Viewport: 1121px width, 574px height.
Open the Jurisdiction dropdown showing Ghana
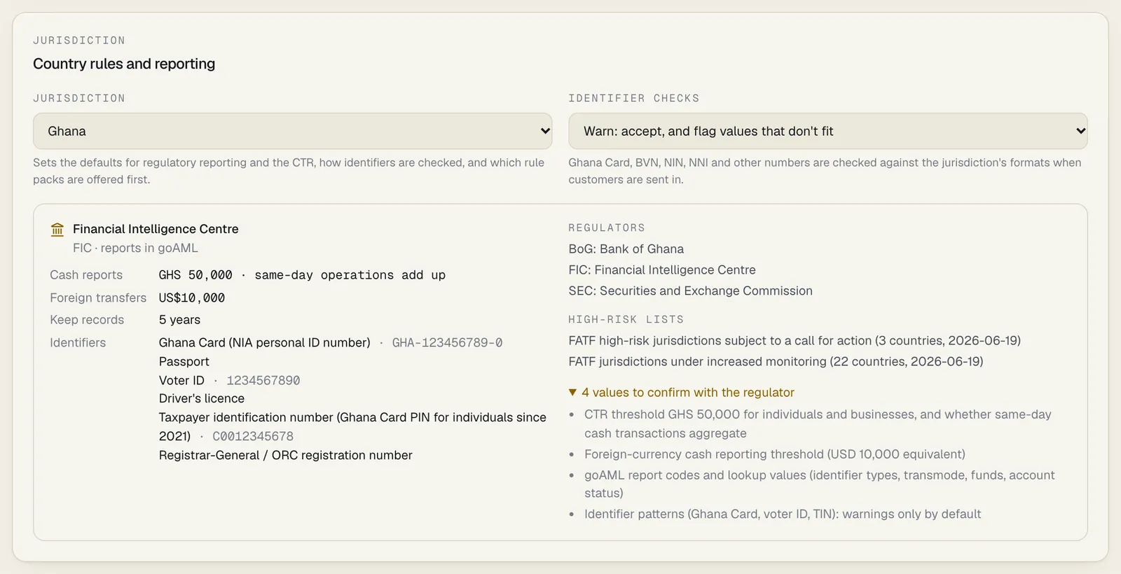(x=292, y=131)
